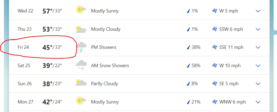
Task: Expand the Sat 25 forecast details chevron
Action: click(258, 66)
